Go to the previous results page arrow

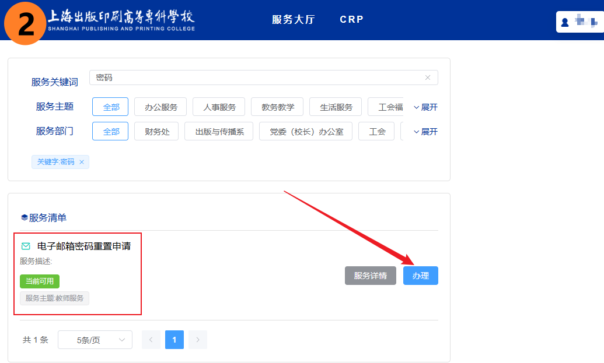tap(151, 340)
